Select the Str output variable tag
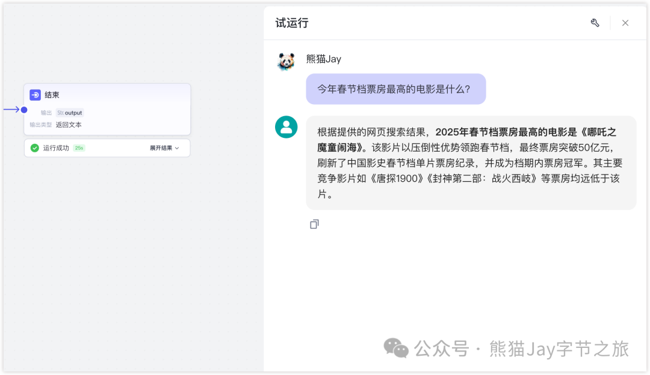 point(70,113)
